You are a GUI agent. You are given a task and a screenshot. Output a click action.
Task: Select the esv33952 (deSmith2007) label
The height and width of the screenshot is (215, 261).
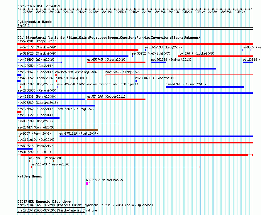pyautogui.click(x=151, y=53)
